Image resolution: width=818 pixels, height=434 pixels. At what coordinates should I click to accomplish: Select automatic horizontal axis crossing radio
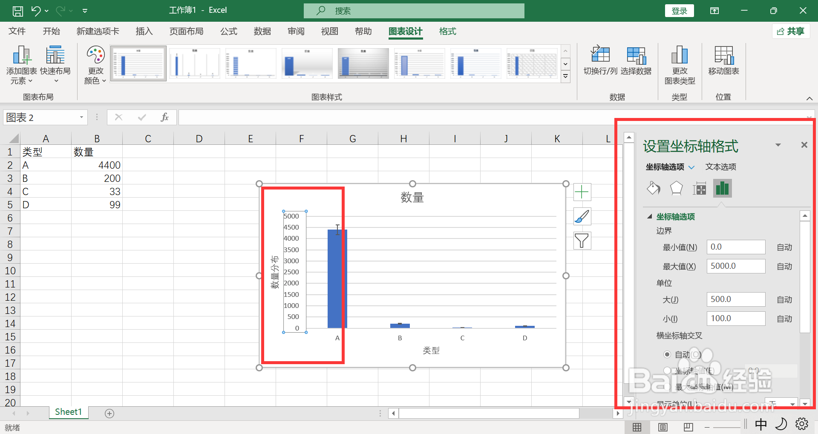pyautogui.click(x=667, y=354)
